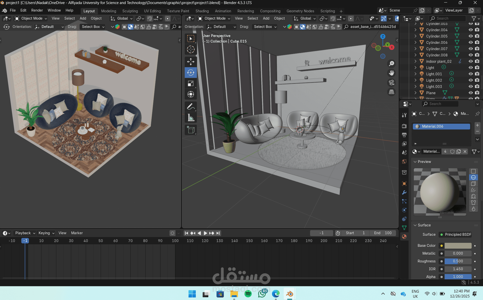Adjust the Alpha slider
This screenshot has width=483, height=300.
pyautogui.click(x=458, y=277)
